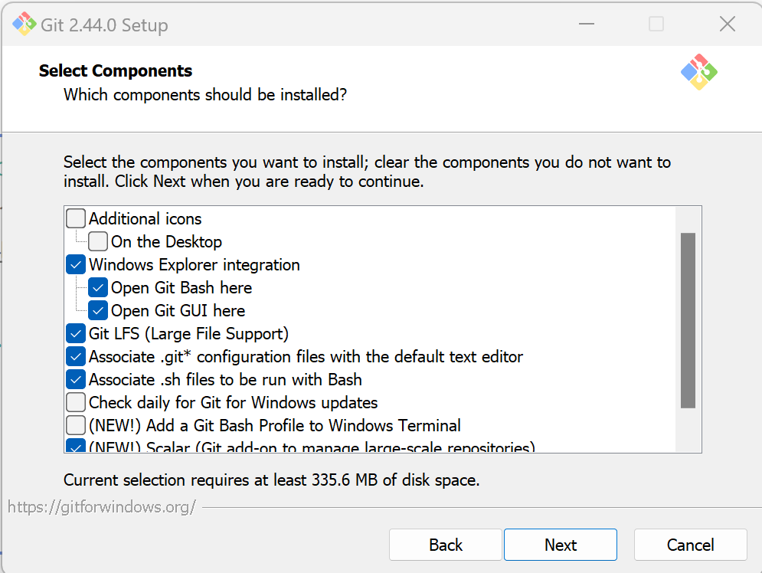Image resolution: width=762 pixels, height=573 pixels.
Task: Go Back to previous setup page
Action: (x=446, y=545)
